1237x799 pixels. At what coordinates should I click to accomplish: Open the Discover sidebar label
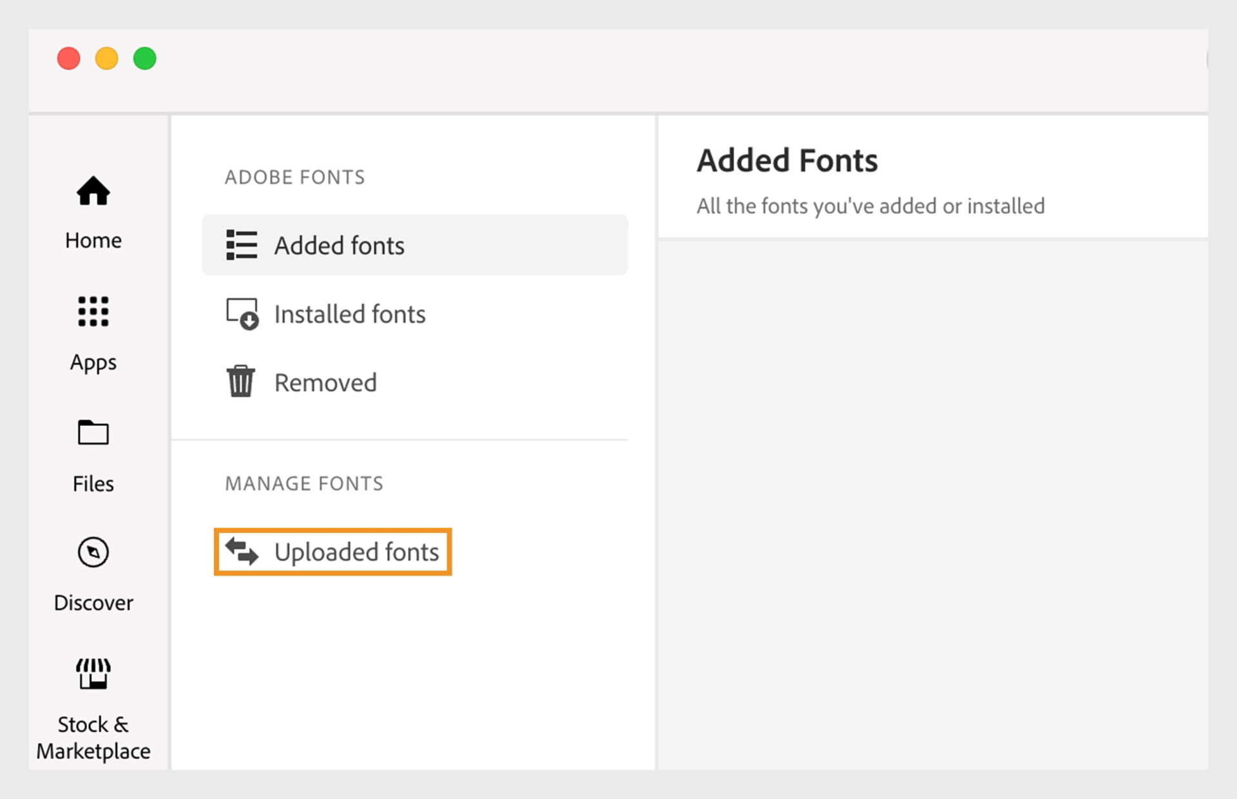pyautogui.click(x=93, y=603)
